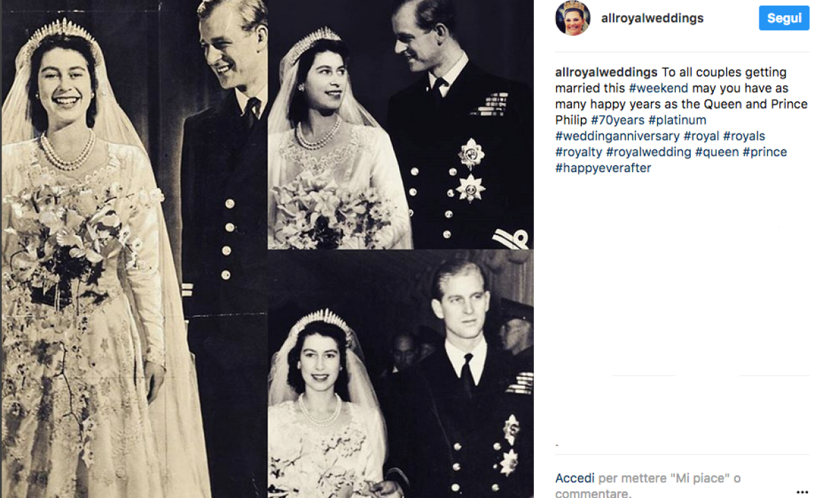The width and height of the screenshot is (830, 498).
Task: Open the allroyalweddings profile avatar
Action: (573, 18)
